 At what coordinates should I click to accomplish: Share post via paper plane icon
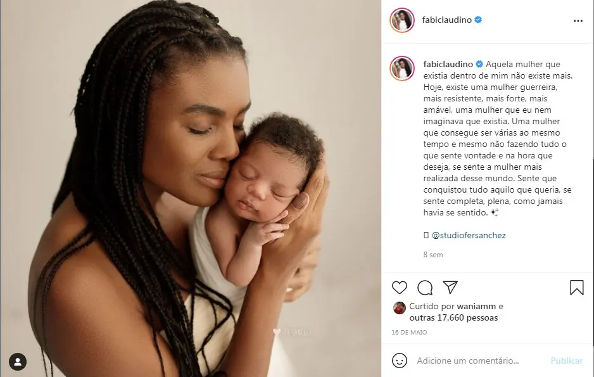coord(450,287)
